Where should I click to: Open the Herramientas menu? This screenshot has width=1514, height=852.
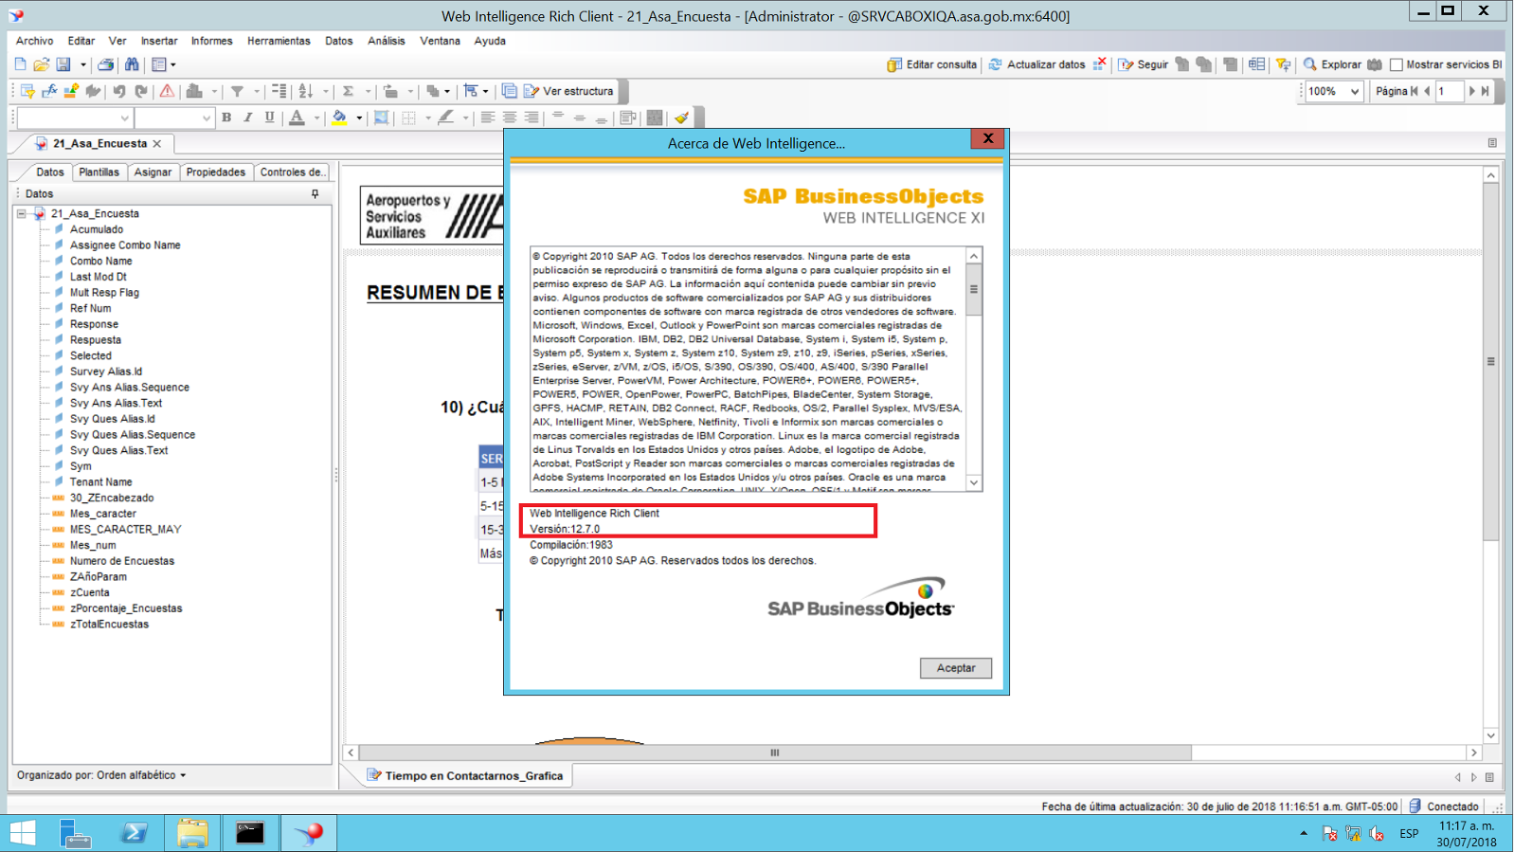click(x=279, y=41)
